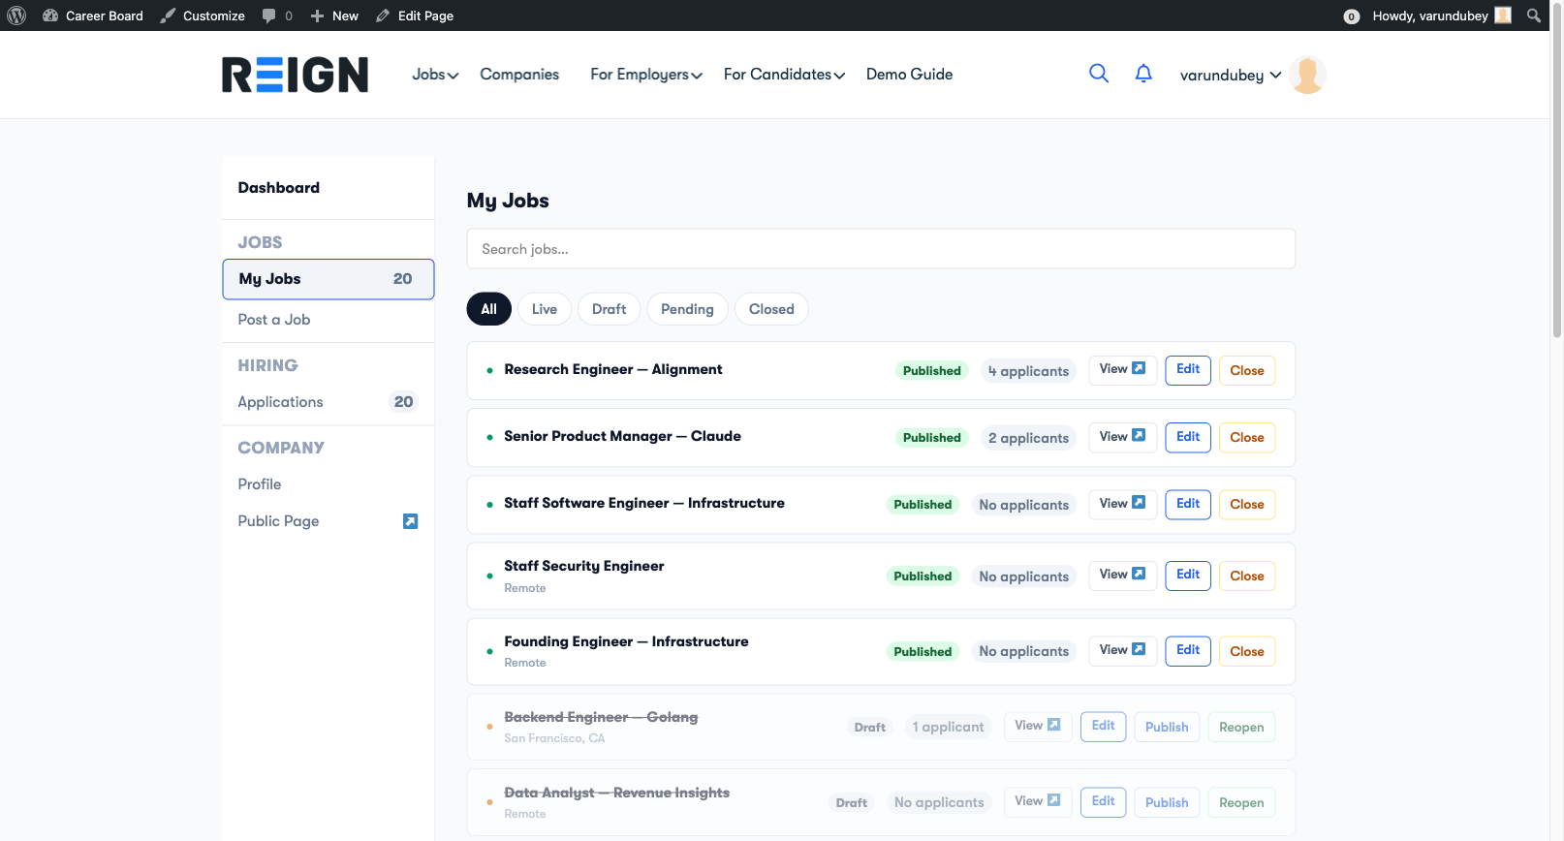Close Staff Software Engineer — Infrastructure job
Screen dimensions: 1564x841
point(1247,505)
